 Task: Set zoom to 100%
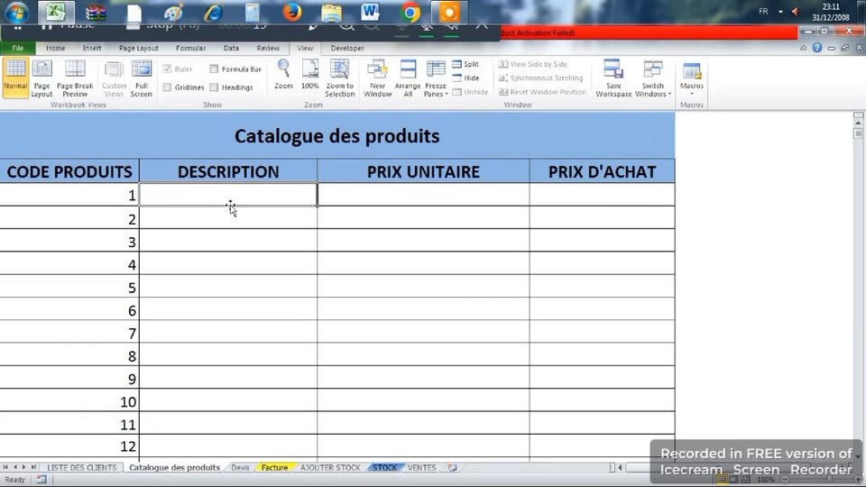coord(309,75)
